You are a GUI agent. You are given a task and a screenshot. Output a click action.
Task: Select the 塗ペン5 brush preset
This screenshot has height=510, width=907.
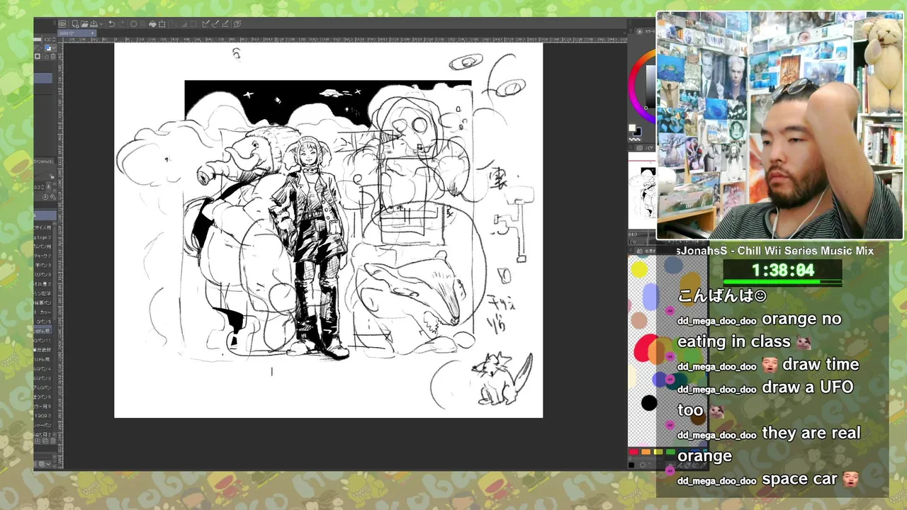point(43,397)
